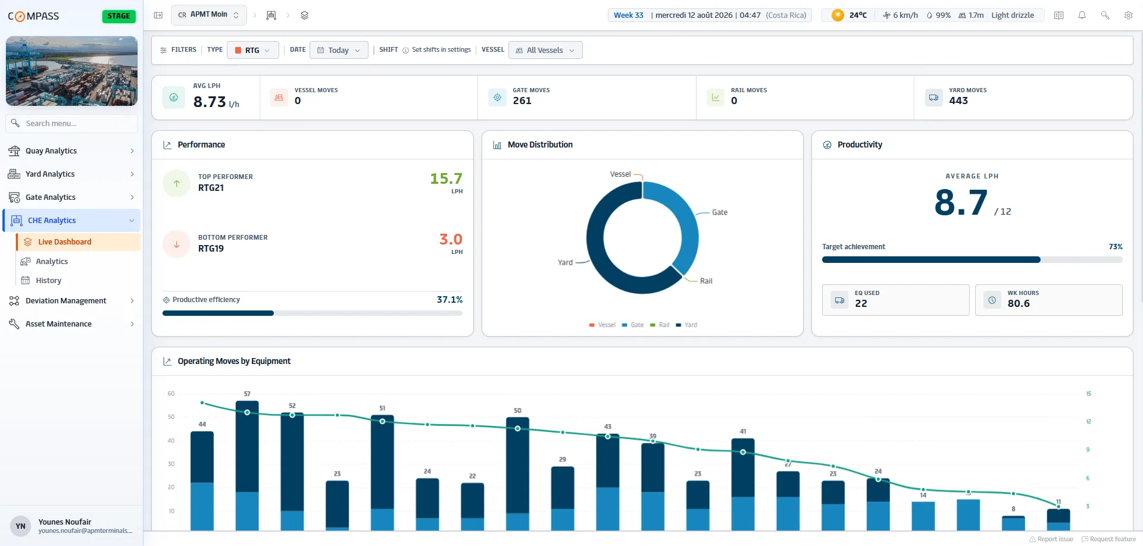Select Live Dashboard menu item
Viewport: 1143px width, 546px height.
[79, 242]
